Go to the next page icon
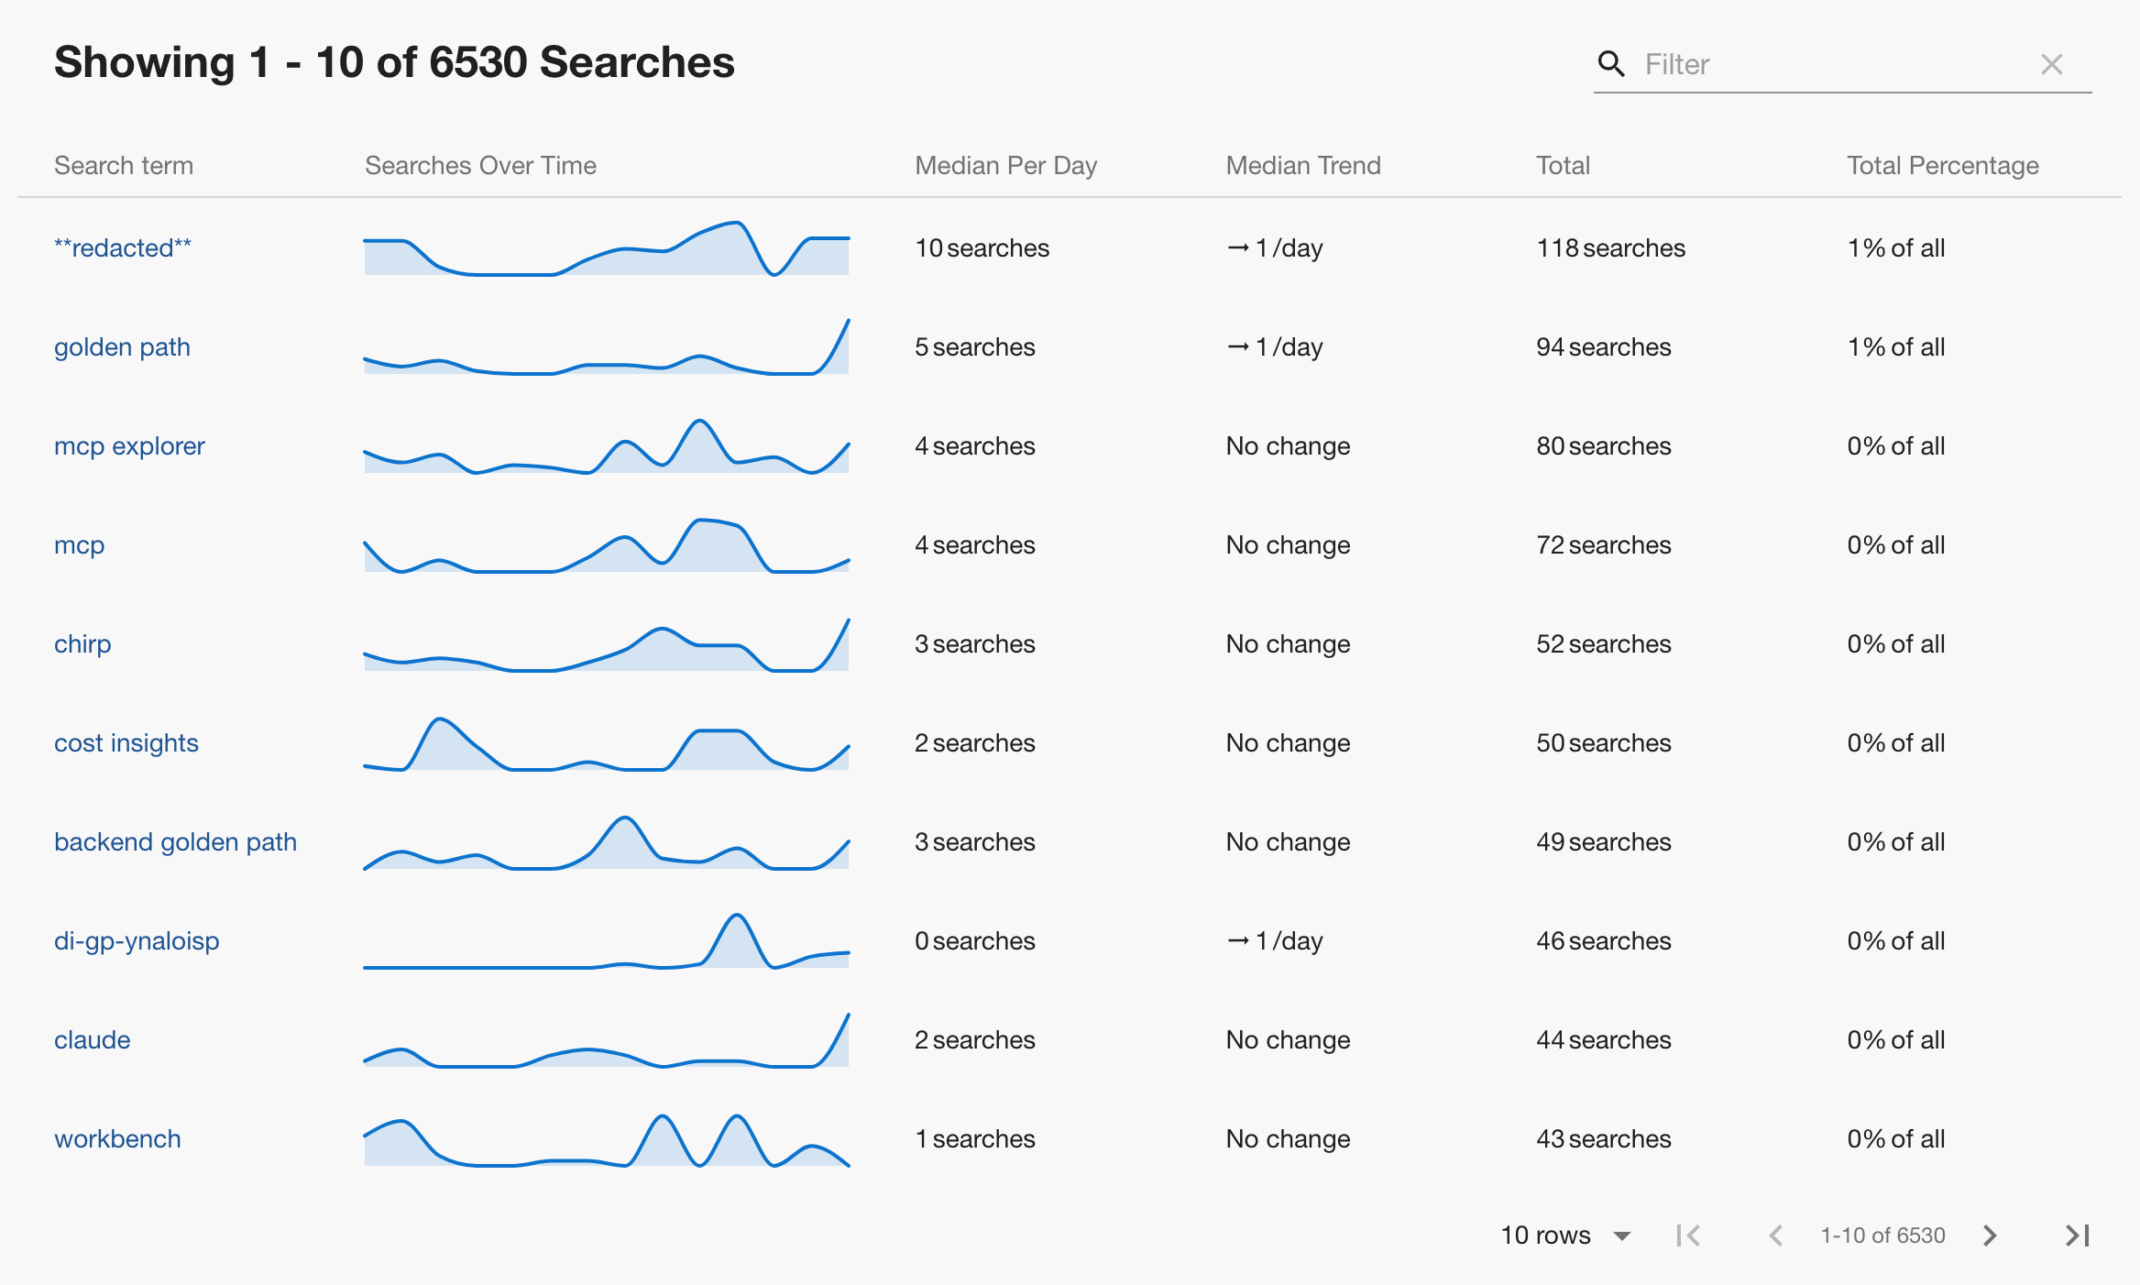 click(1990, 1236)
